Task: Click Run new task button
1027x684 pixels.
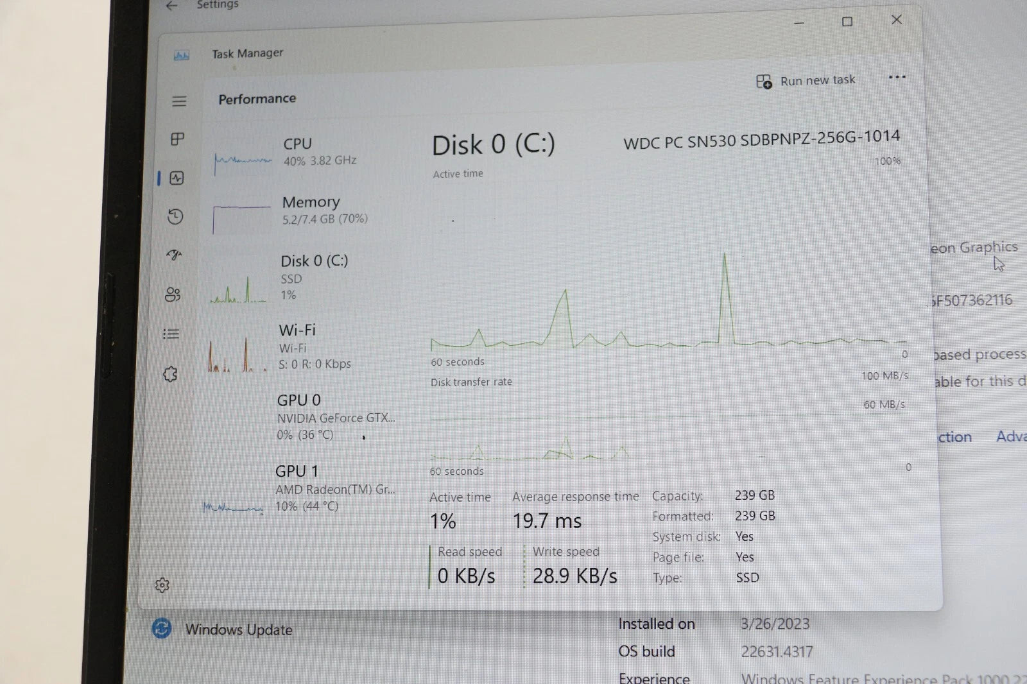Action: tap(806, 81)
